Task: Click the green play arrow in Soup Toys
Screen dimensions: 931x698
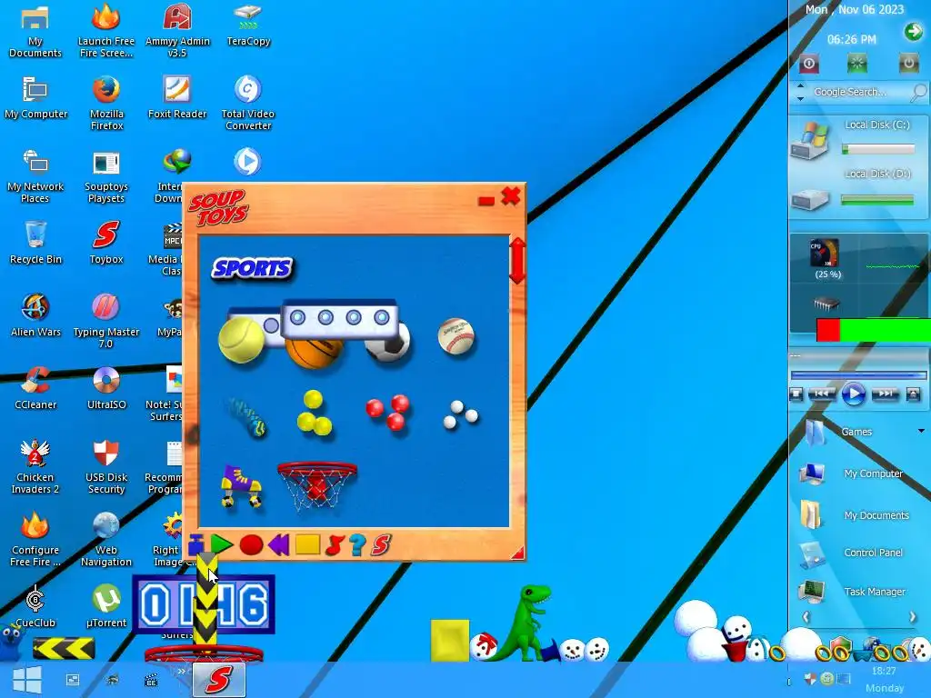Action: pyautogui.click(x=222, y=544)
